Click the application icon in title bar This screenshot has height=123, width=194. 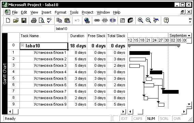point(5,5)
